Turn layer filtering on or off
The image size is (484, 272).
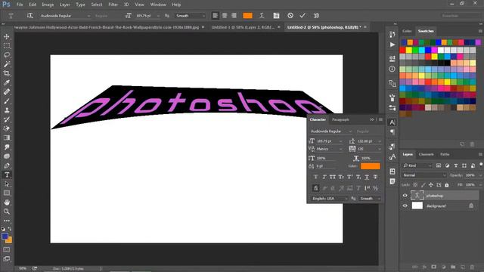coord(481,165)
